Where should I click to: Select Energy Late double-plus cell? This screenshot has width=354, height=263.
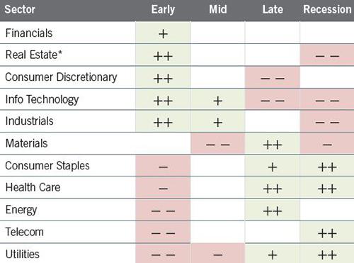coord(273,210)
